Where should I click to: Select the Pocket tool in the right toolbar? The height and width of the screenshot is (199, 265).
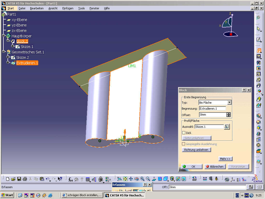259,56
